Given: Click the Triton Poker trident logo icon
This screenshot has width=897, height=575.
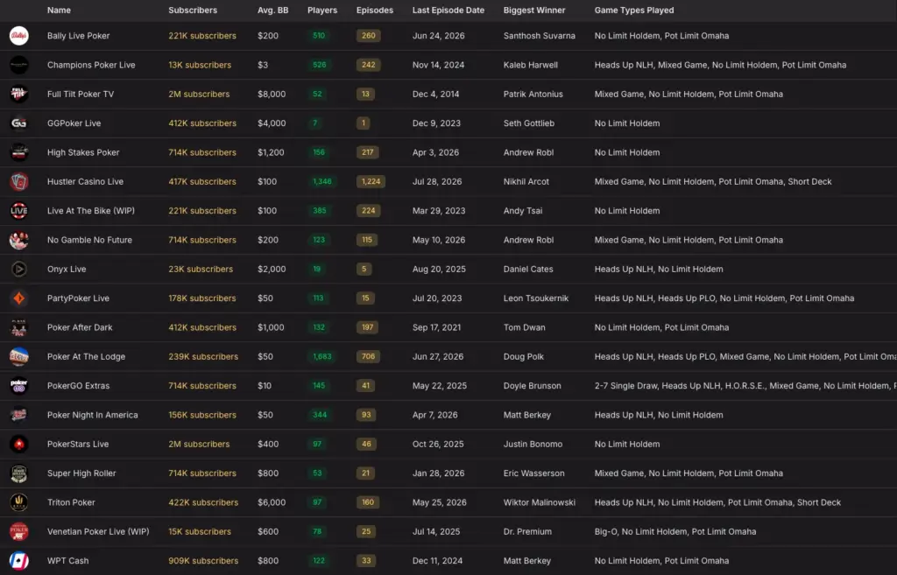Looking at the screenshot, I should pos(19,501).
